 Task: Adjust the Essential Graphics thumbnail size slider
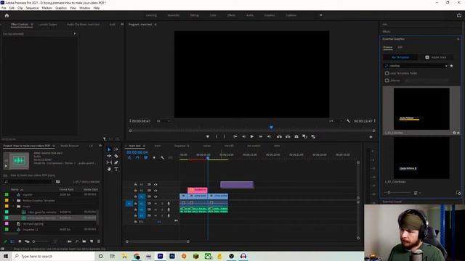(x=389, y=193)
